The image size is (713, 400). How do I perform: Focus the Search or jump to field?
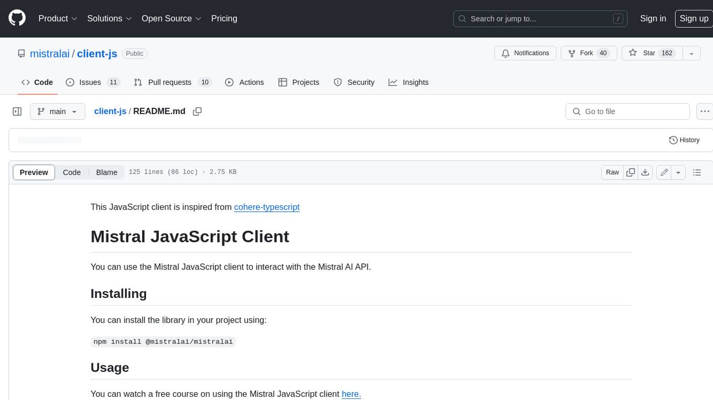point(541,19)
